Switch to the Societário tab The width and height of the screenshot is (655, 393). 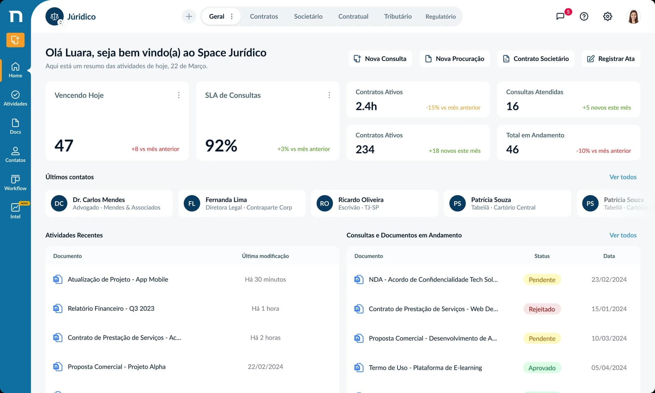point(308,16)
